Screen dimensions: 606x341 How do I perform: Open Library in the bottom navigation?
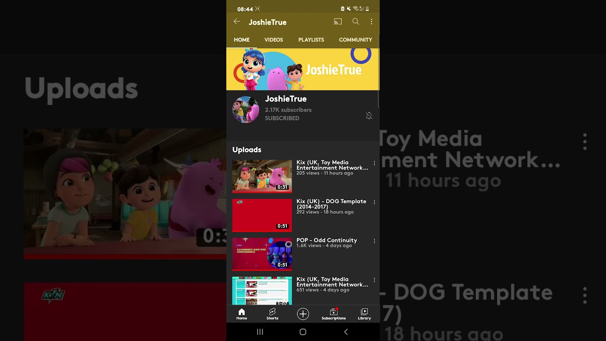pyautogui.click(x=365, y=314)
